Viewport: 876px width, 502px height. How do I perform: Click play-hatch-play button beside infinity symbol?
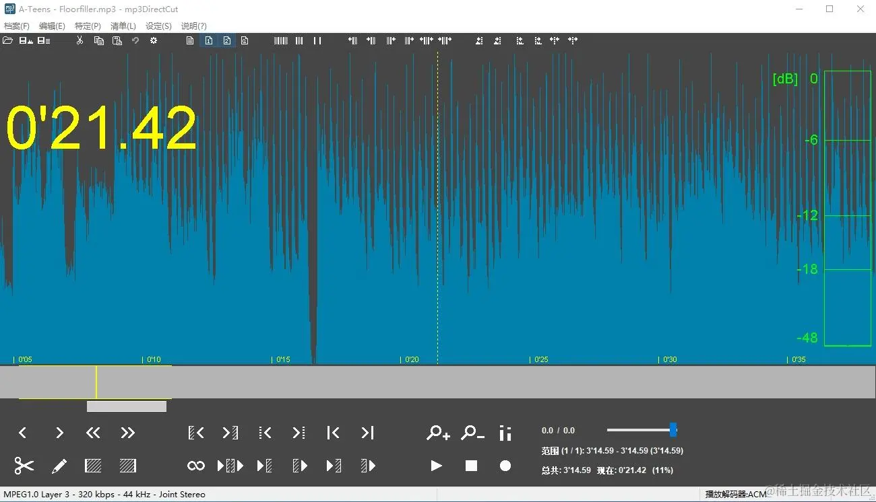pyautogui.click(x=230, y=466)
